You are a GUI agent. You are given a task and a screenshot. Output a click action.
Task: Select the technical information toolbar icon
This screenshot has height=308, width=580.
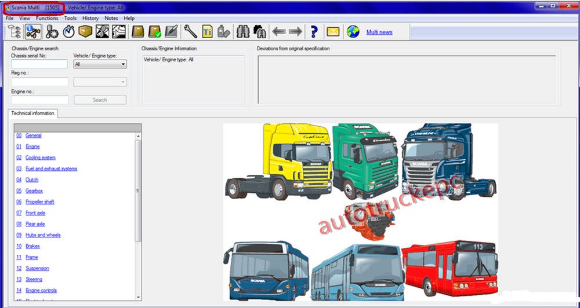[33, 32]
